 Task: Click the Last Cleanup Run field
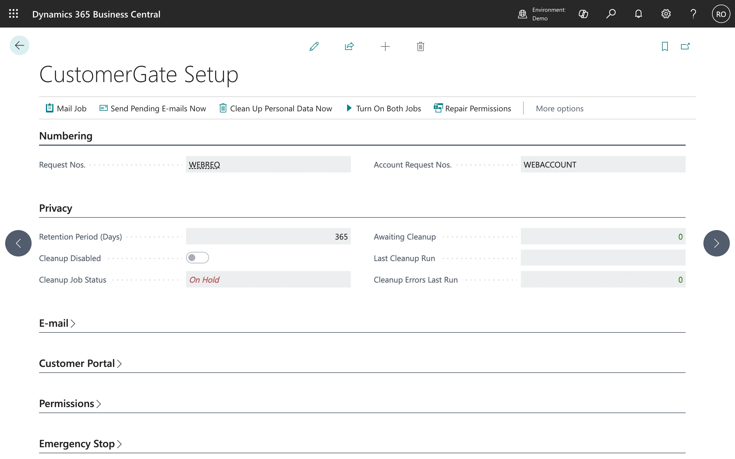tap(603, 258)
